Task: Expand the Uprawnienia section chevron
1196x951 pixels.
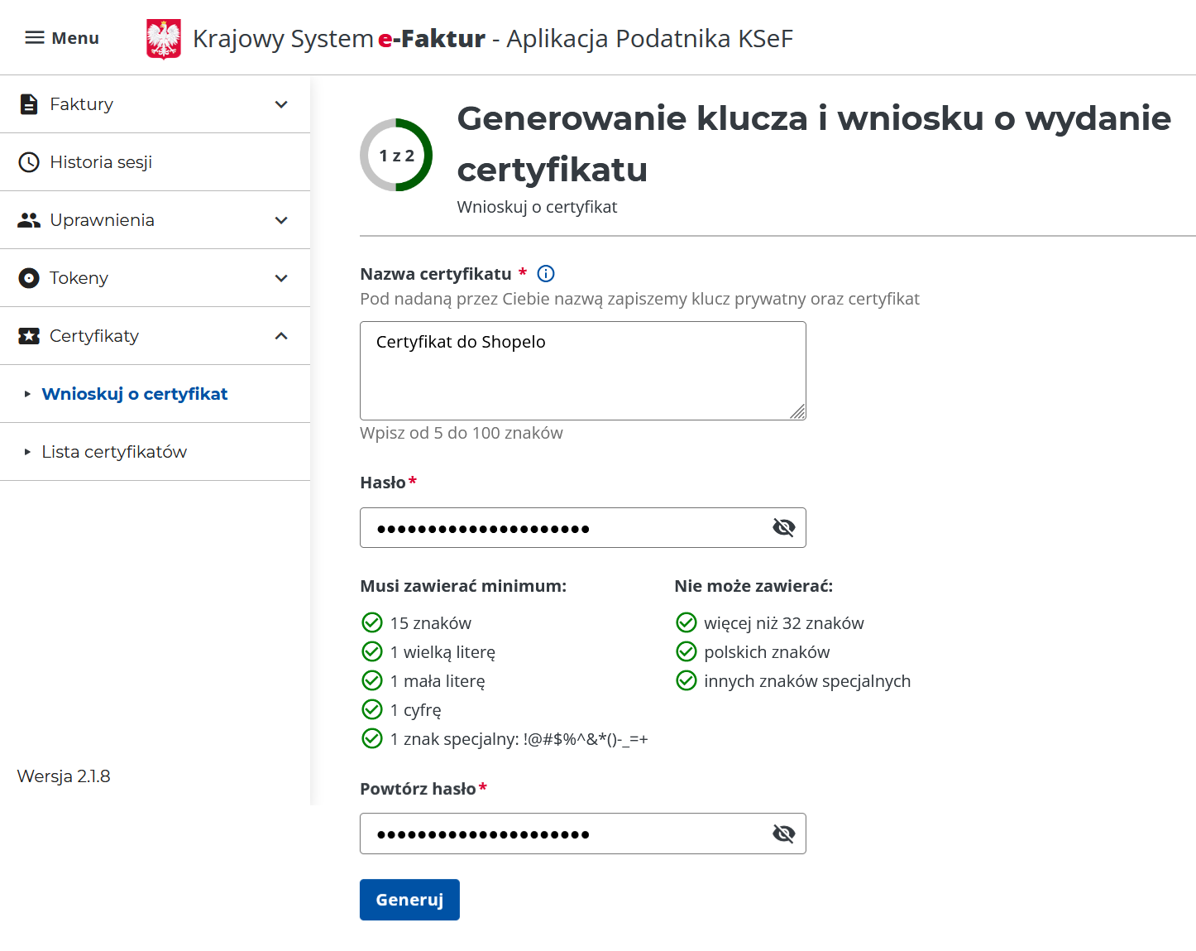Action: [x=281, y=220]
